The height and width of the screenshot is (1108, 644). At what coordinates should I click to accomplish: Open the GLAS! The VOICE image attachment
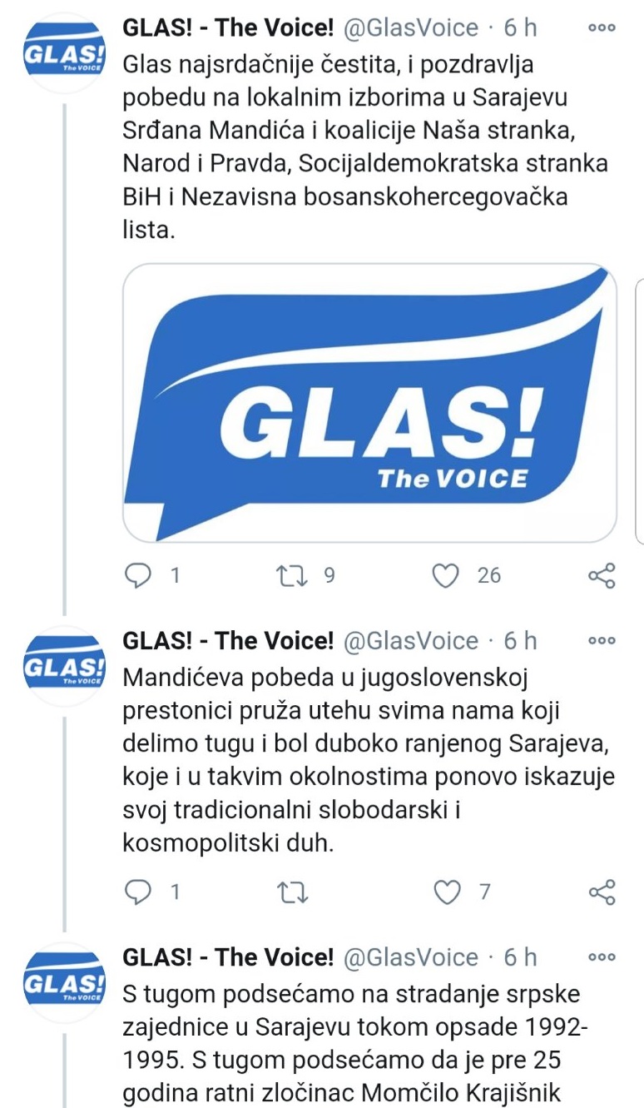point(369,404)
